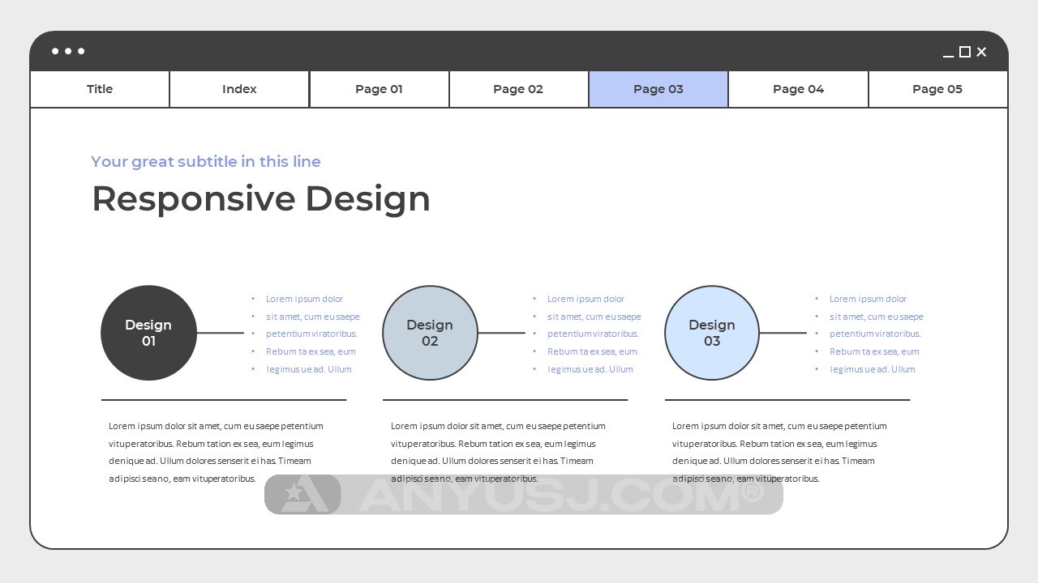Click the Responsive Design heading

(x=261, y=199)
